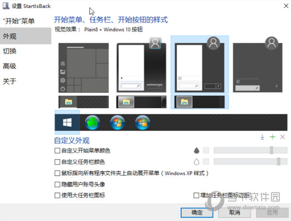This screenshot has height=221, width=291.
Task: Select the highlighted Plain8 start menu style
Action: [199, 64]
